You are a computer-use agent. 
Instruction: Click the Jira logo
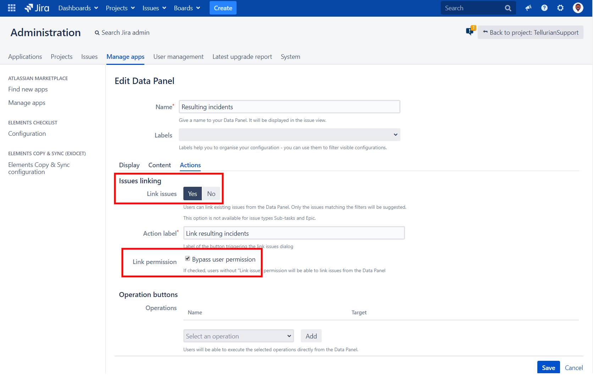(x=37, y=8)
